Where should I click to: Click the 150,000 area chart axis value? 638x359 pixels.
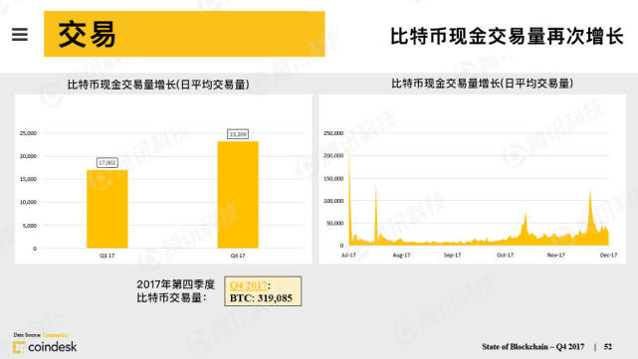[x=333, y=178]
